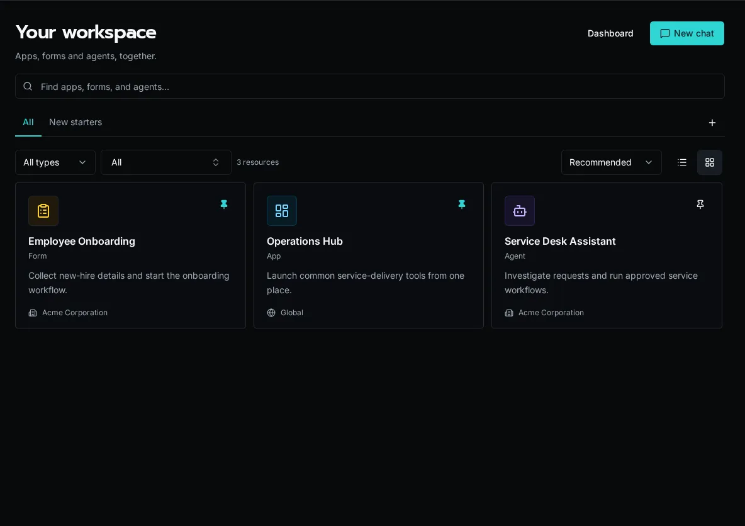Screen dimensions: 745x526
Task: Pin the Service Desk Assistant card
Action: 700,204
